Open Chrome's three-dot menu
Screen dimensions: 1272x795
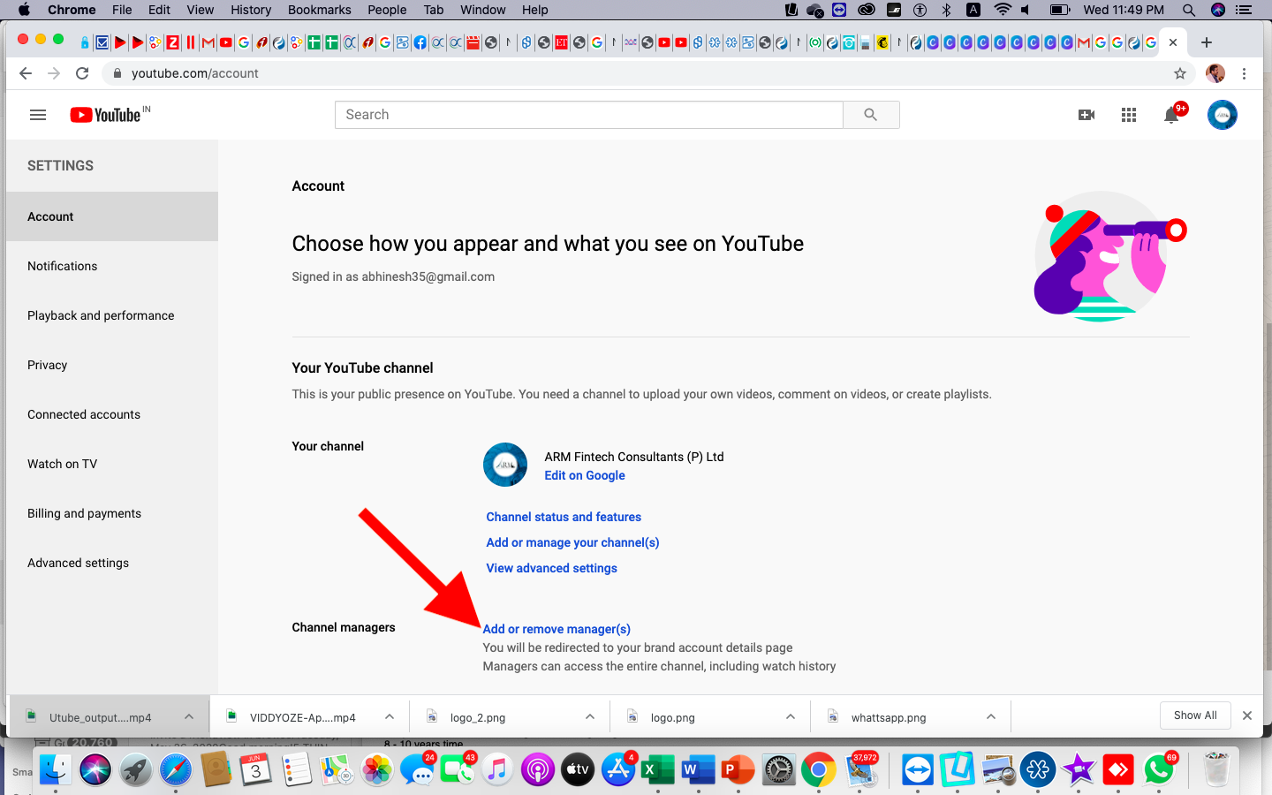[x=1245, y=73]
